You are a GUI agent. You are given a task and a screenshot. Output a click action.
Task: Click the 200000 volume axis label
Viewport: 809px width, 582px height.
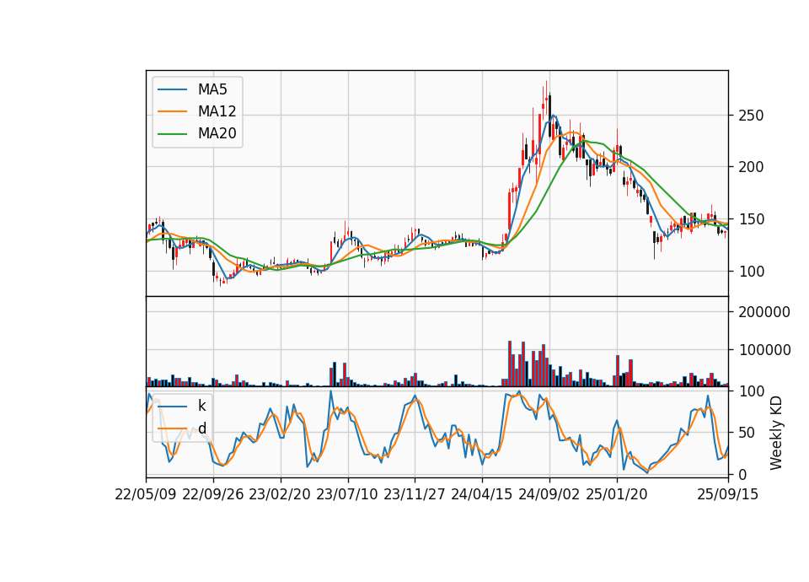764,312
